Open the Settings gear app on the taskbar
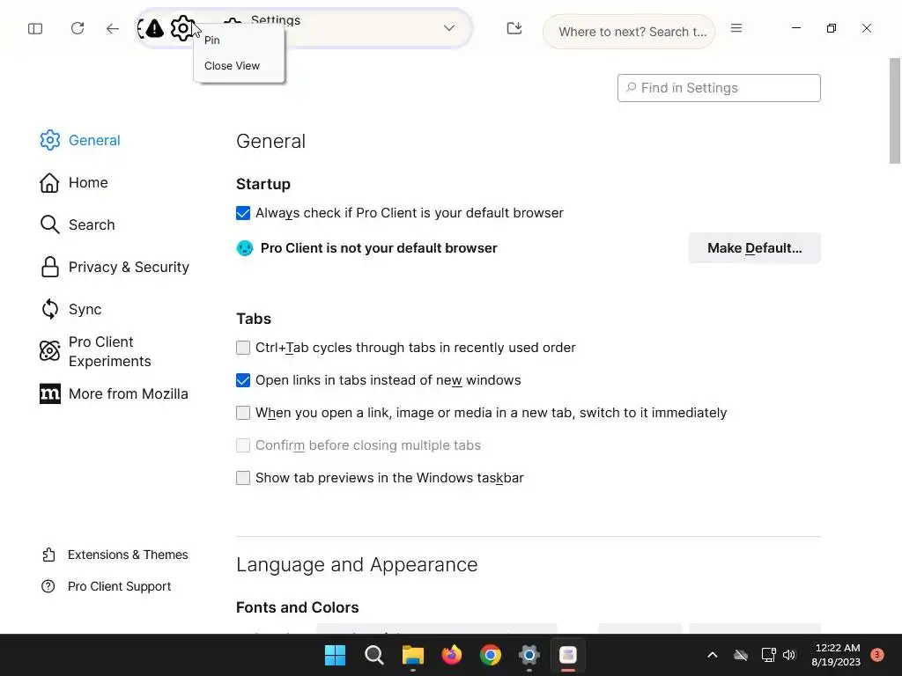The height and width of the screenshot is (676, 902). click(x=529, y=655)
